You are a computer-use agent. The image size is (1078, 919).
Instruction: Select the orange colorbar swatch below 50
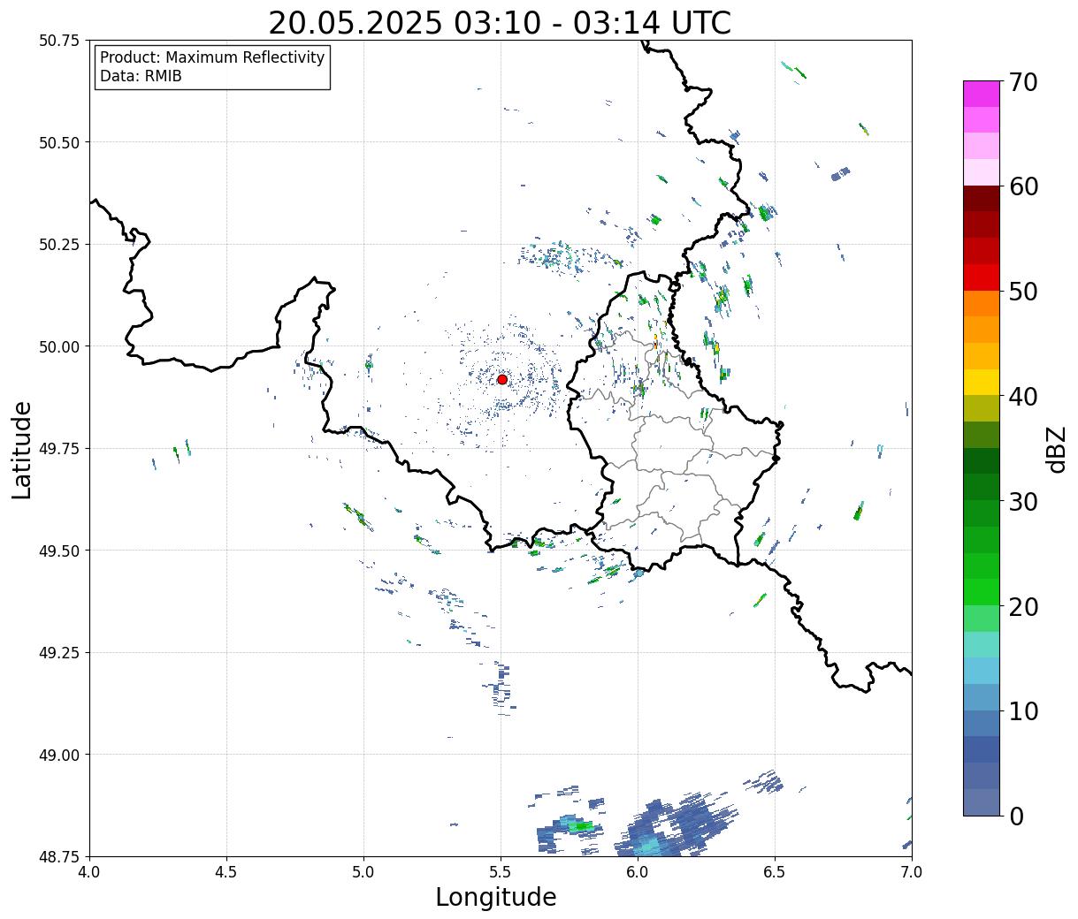pos(982,303)
